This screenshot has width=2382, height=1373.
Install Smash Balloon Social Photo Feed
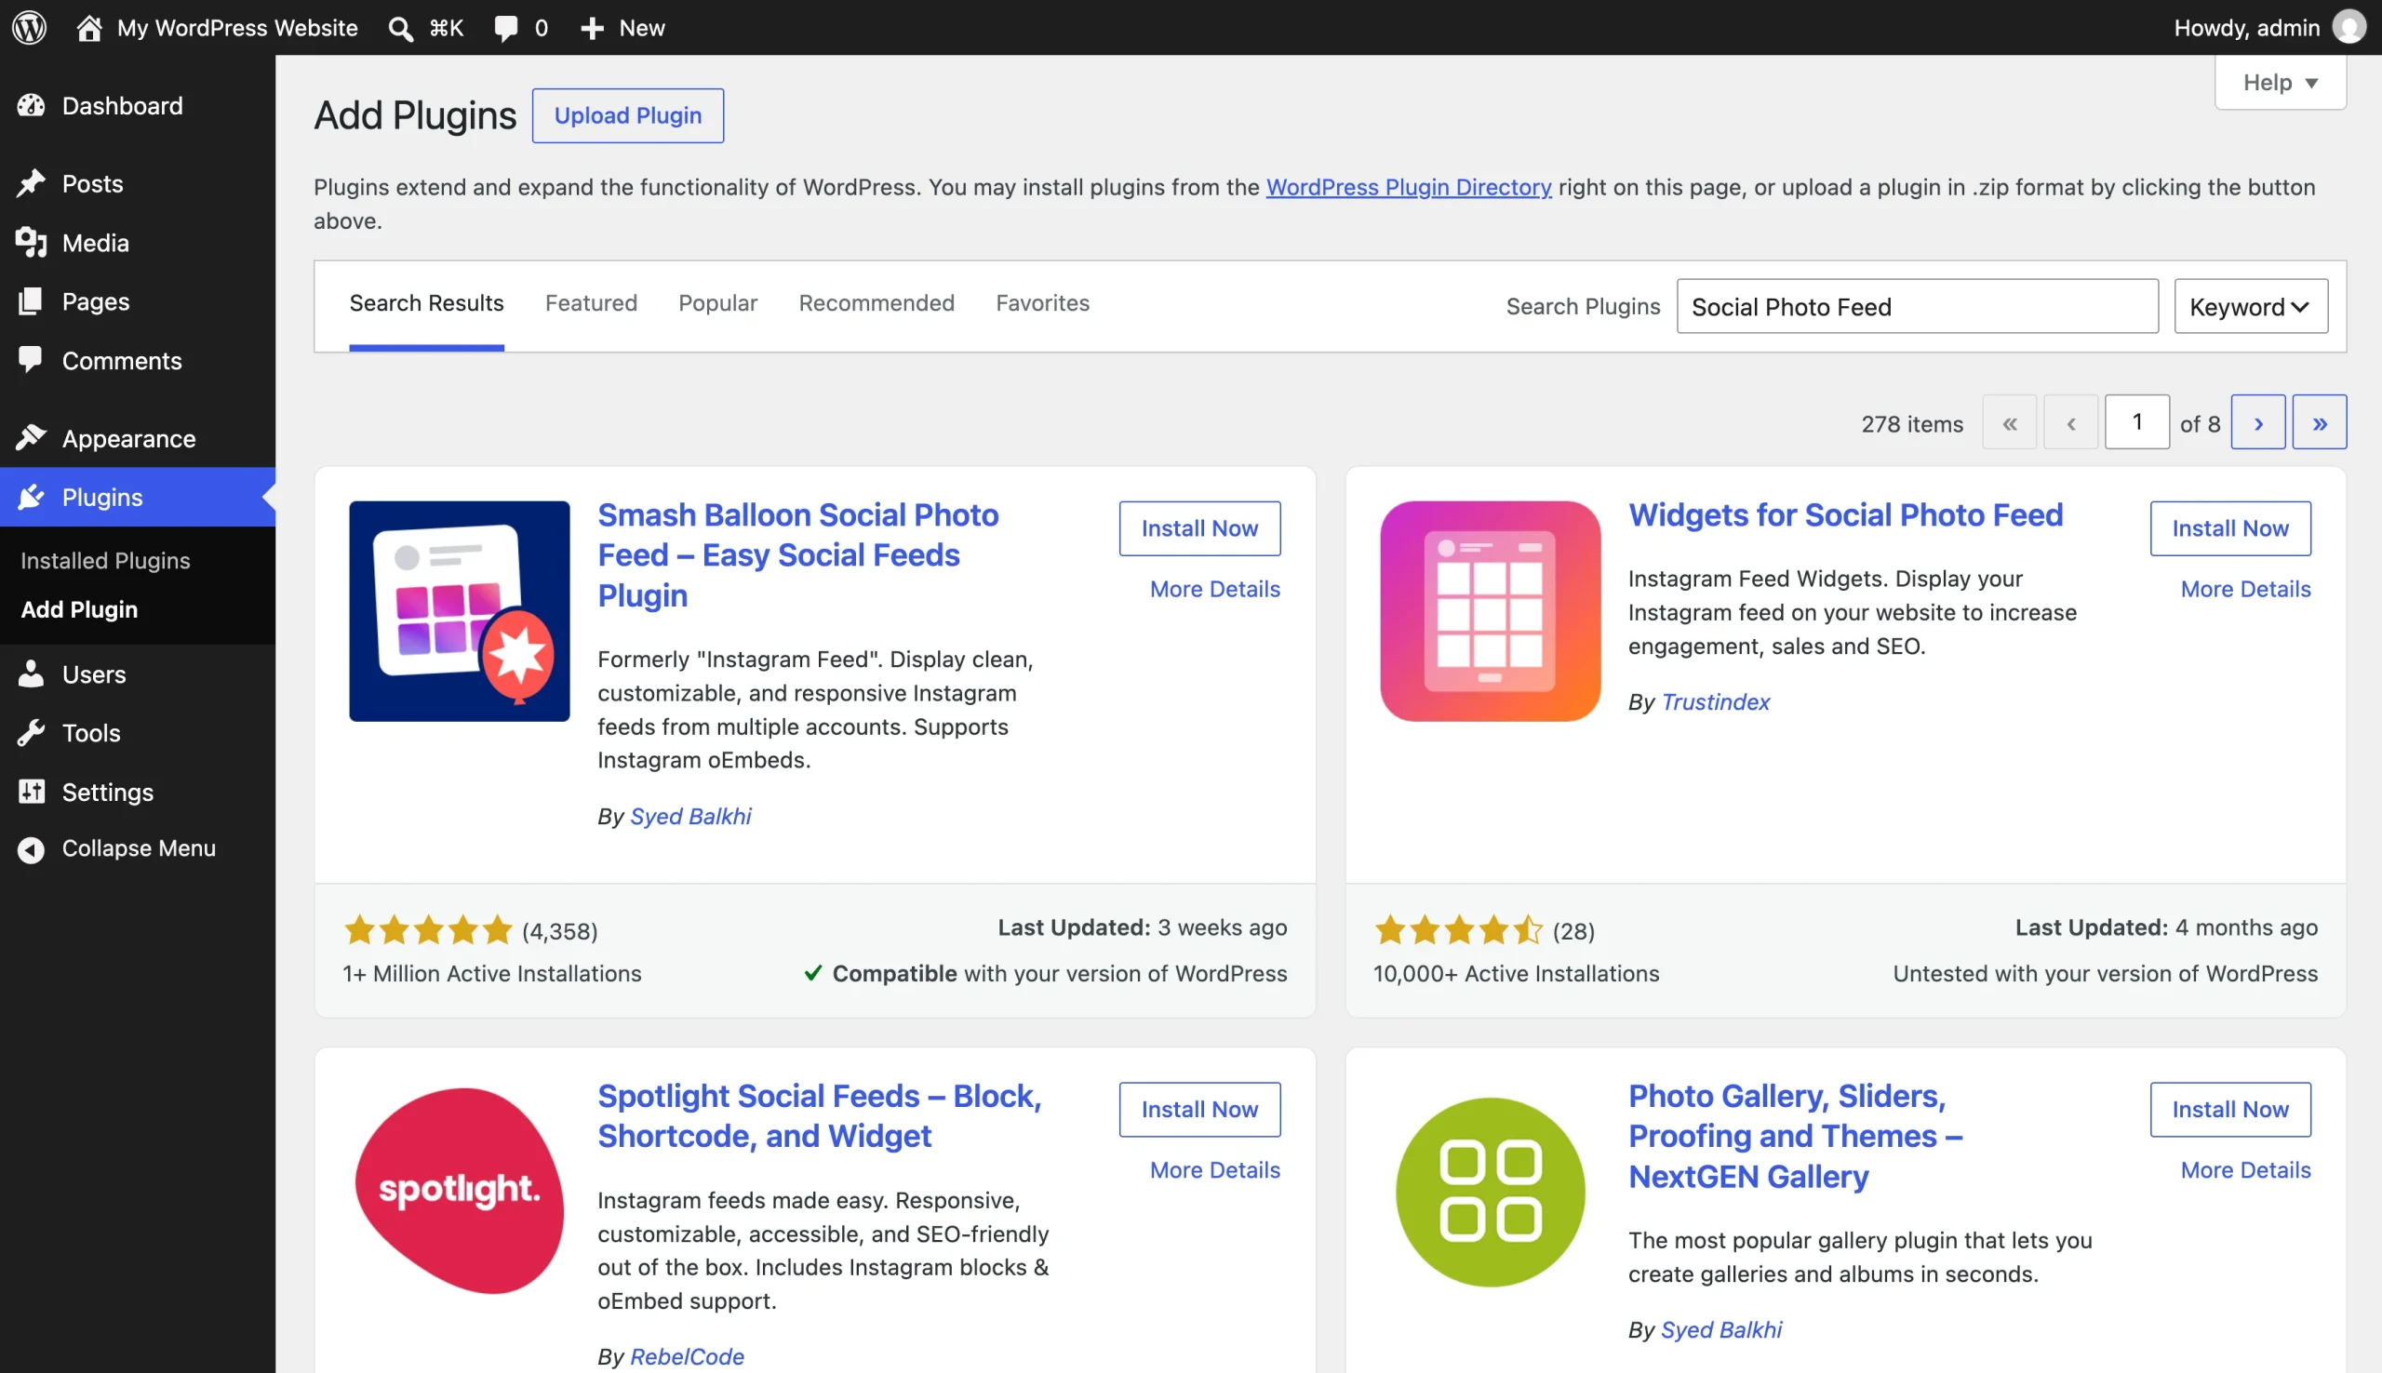1199,528
